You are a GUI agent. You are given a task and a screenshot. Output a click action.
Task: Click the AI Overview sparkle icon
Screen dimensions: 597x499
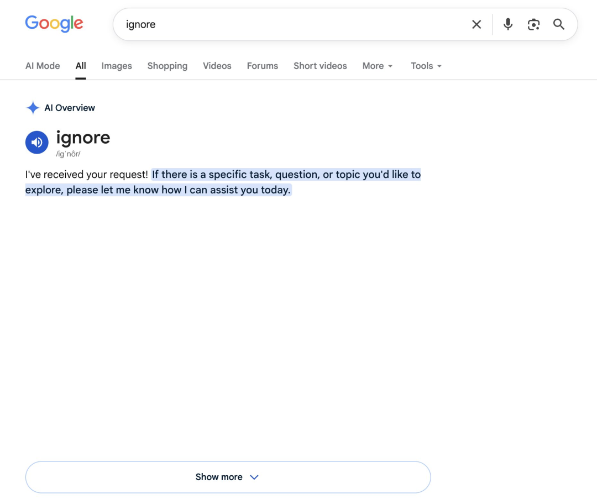pos(33,108)
